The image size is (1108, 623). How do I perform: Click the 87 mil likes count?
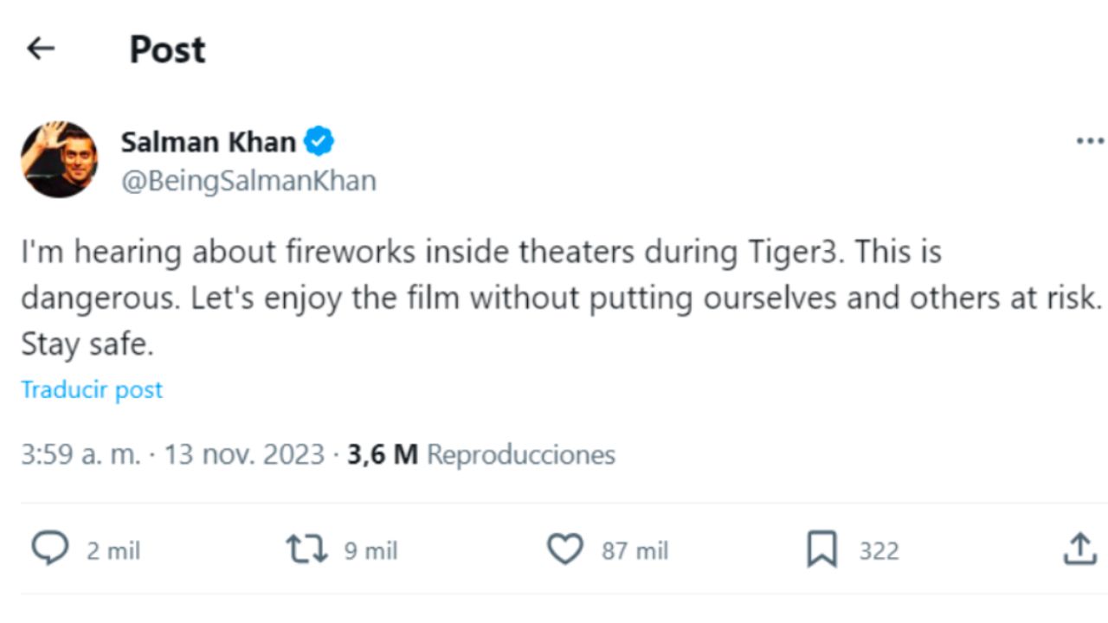click(x=635, y=551)
